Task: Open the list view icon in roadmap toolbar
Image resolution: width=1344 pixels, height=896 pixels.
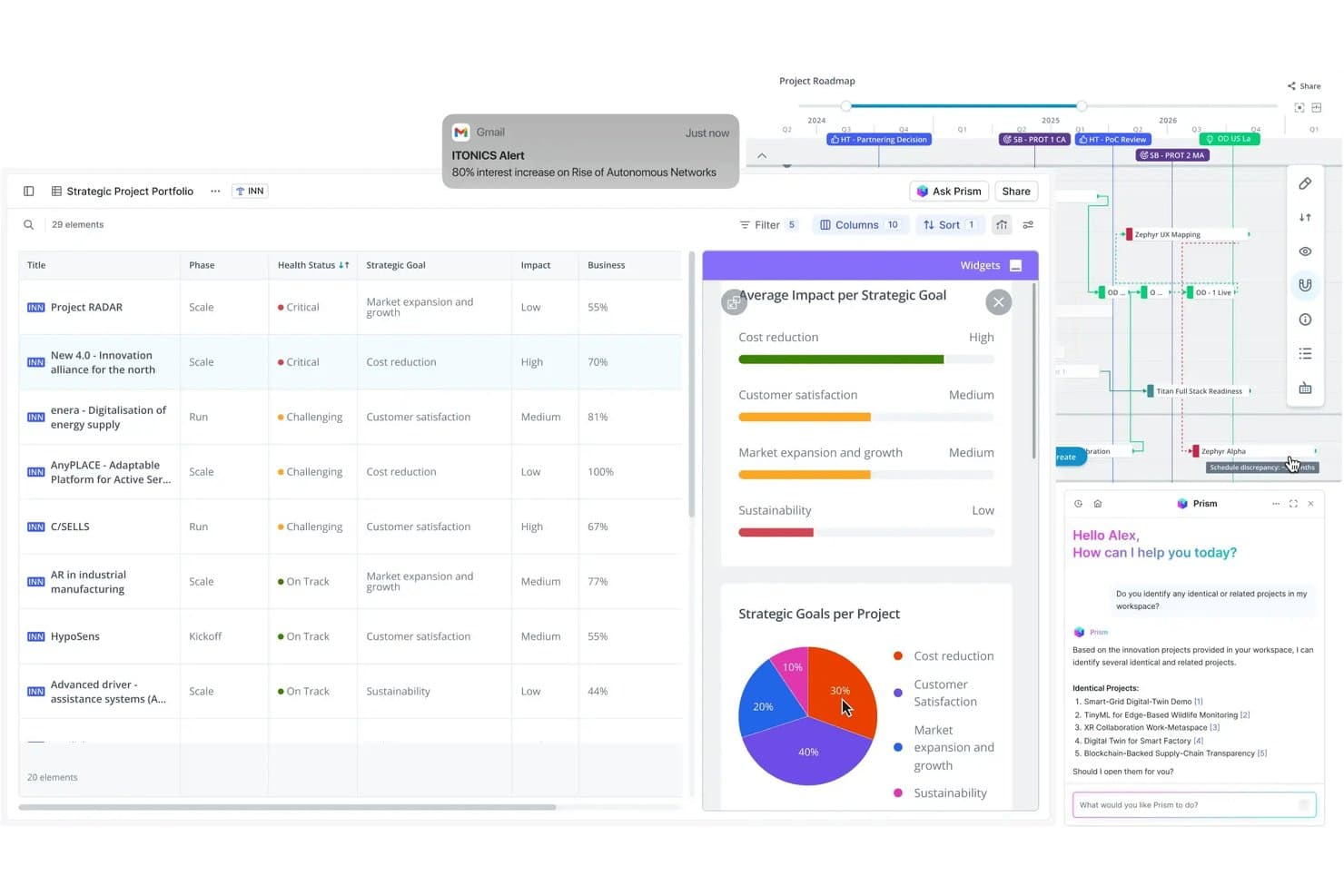Action: click(1305, 354)
